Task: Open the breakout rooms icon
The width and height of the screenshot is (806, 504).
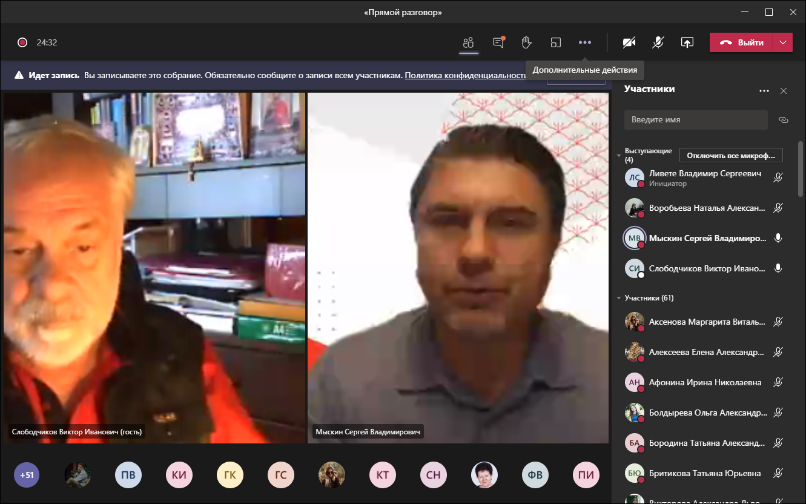Action: 555,42
